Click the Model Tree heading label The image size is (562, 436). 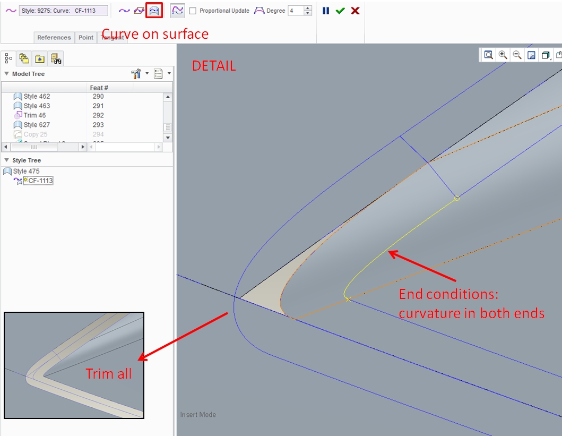(x=28, y=74)
